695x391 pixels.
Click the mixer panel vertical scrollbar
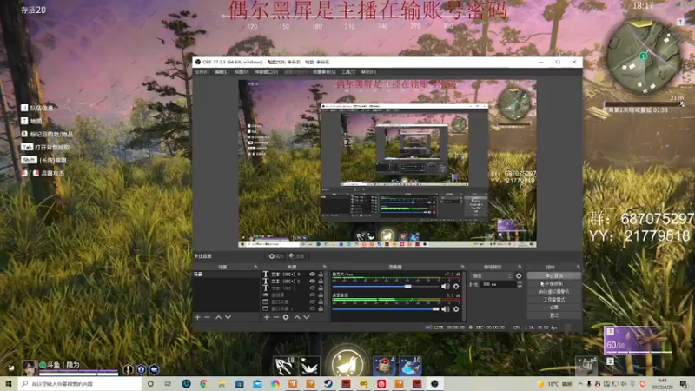(464, 295)
